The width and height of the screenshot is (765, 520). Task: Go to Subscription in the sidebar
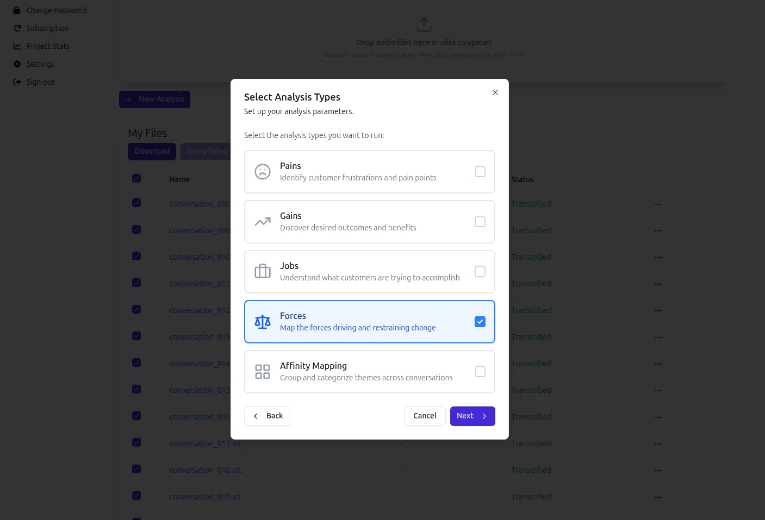tap(47, 28)
